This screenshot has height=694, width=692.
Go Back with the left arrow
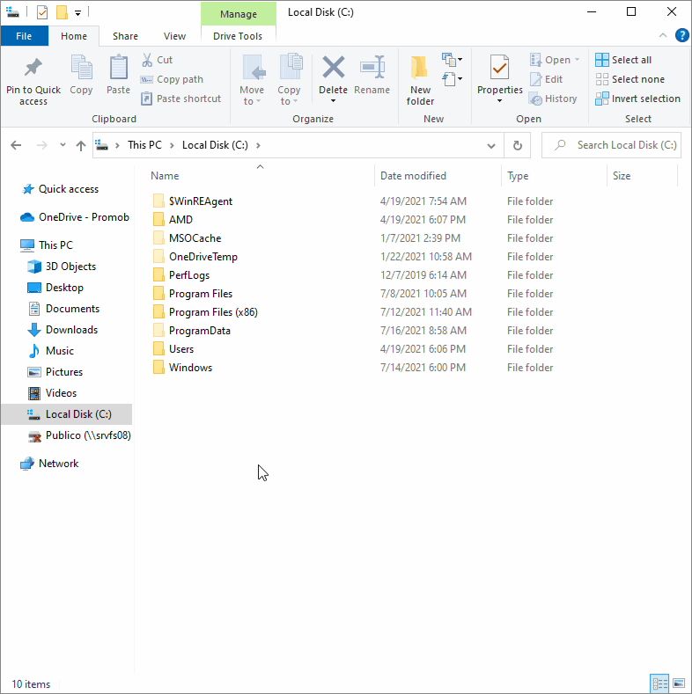tap(16, 145)
